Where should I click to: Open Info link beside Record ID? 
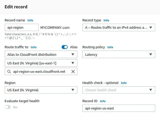[x=103, y=101]
